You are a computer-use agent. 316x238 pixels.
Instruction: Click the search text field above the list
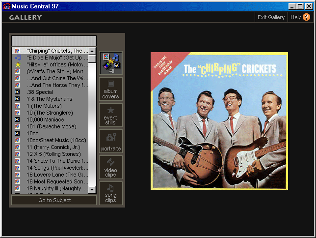tap(54, 41)
